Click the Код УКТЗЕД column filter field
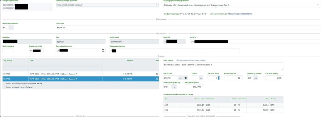The height and width of the screenshot is (117, 322). [15, 68]
